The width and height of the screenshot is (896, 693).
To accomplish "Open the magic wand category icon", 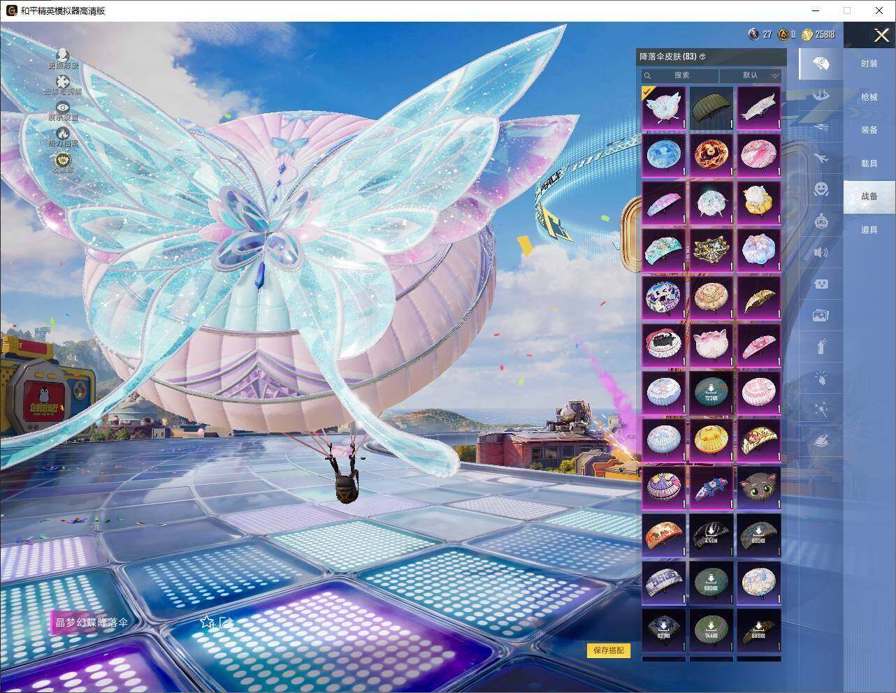I will [821, 409].
